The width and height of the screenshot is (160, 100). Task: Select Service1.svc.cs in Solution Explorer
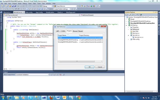139,37
